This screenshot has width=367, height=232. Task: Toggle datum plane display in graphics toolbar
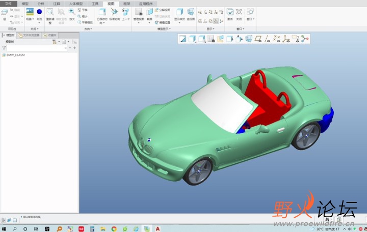click(258, 39)
